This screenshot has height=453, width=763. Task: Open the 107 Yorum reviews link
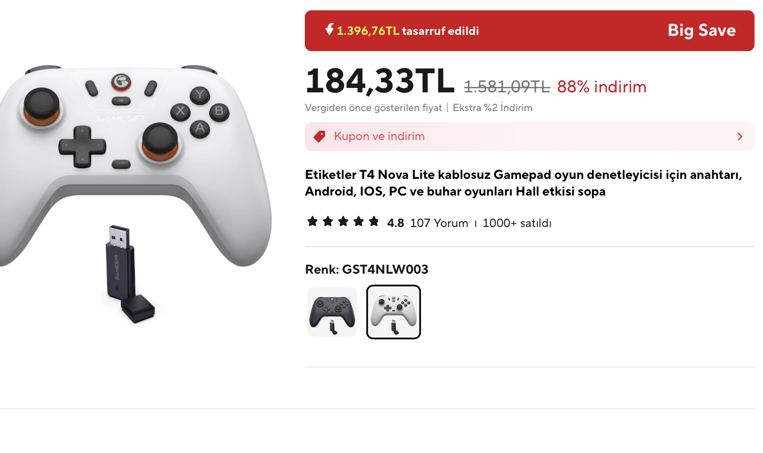pos(439,223)
